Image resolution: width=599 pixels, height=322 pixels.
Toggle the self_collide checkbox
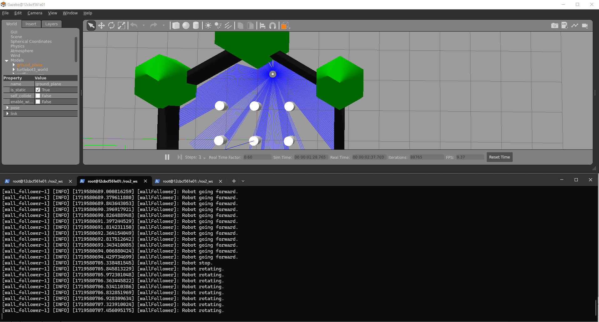click(x=38, y=96)
